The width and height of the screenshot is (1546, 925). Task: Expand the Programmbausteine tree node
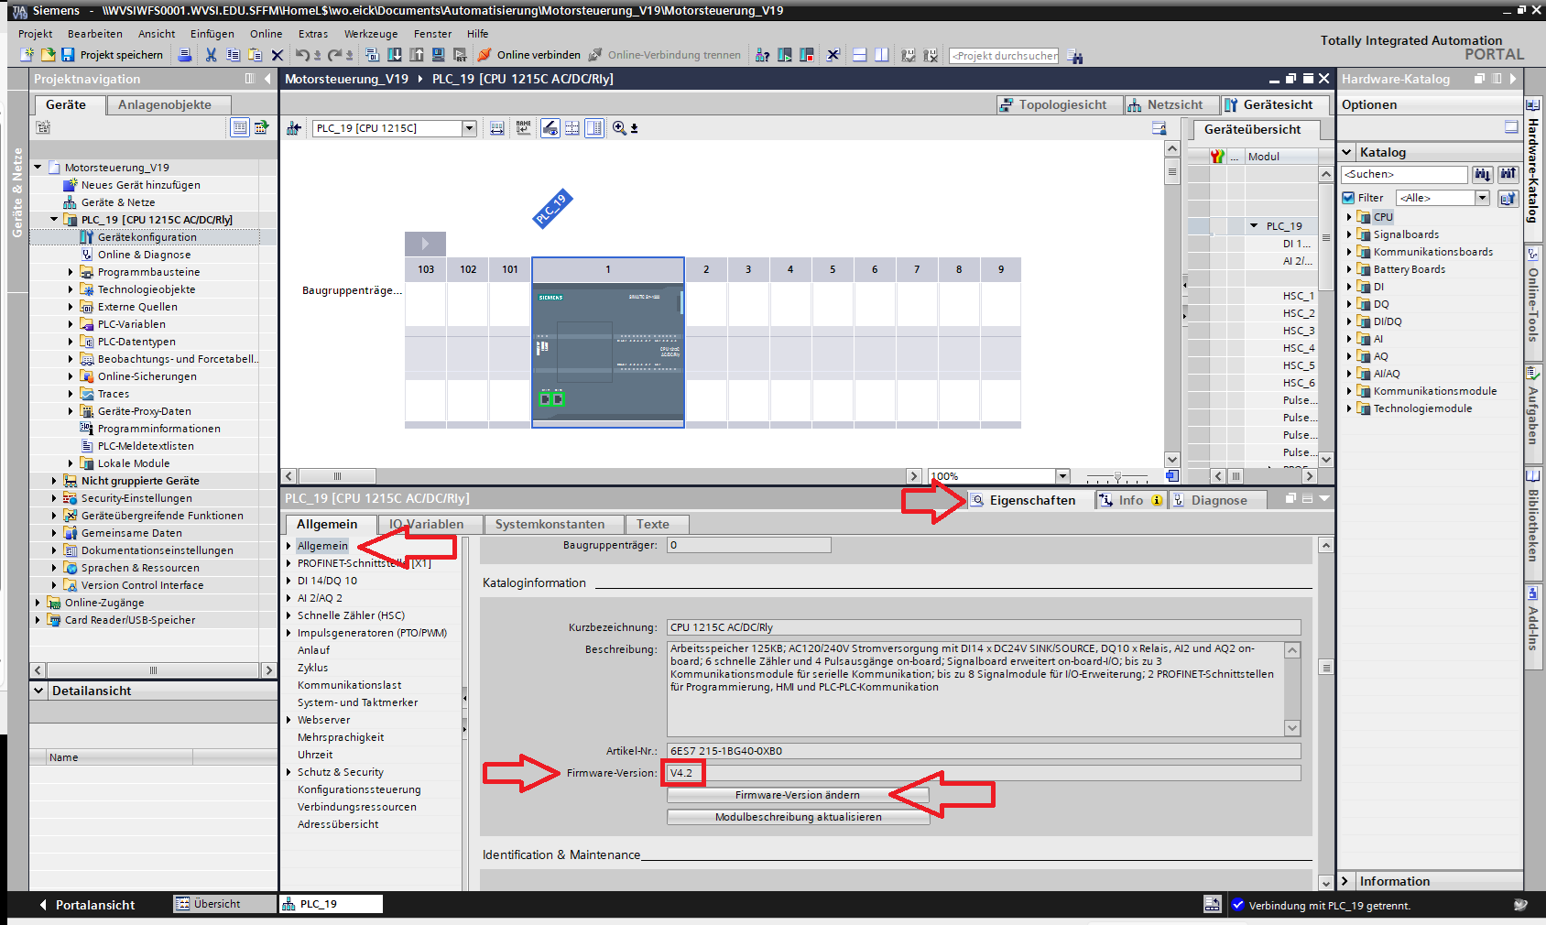pos(71,272)
